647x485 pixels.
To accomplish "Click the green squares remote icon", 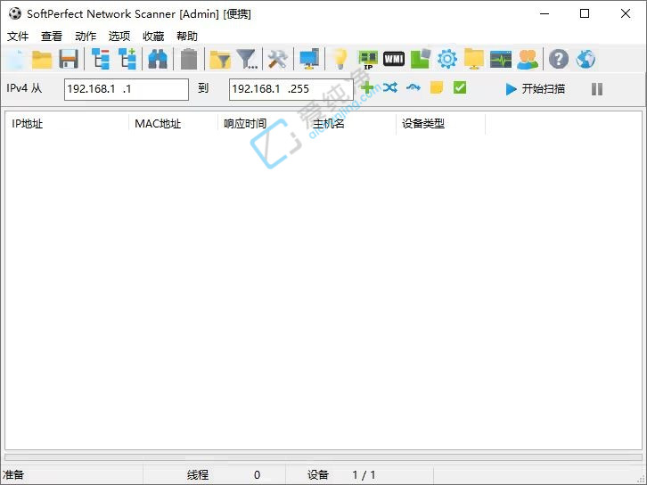I will tap(421, 59).
